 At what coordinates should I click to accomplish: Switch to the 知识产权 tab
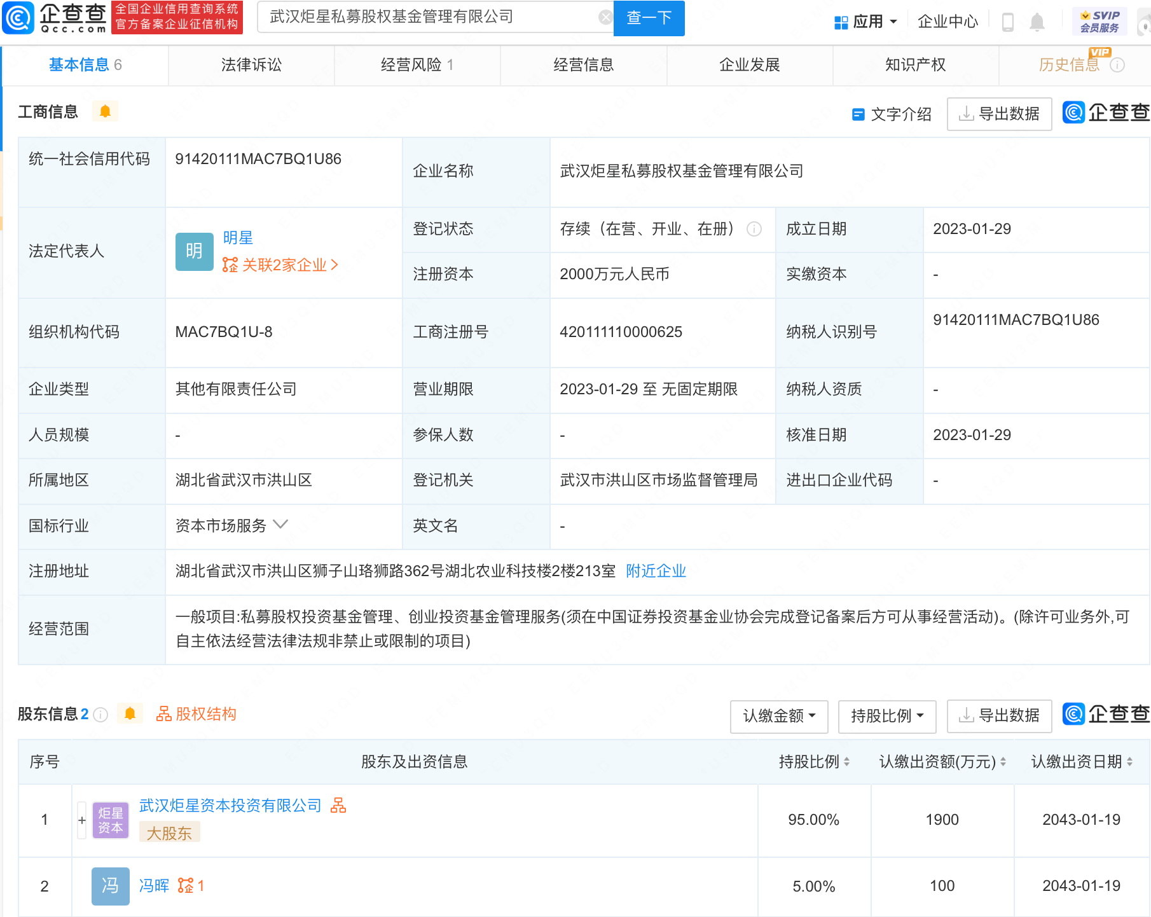pos(915,65)
